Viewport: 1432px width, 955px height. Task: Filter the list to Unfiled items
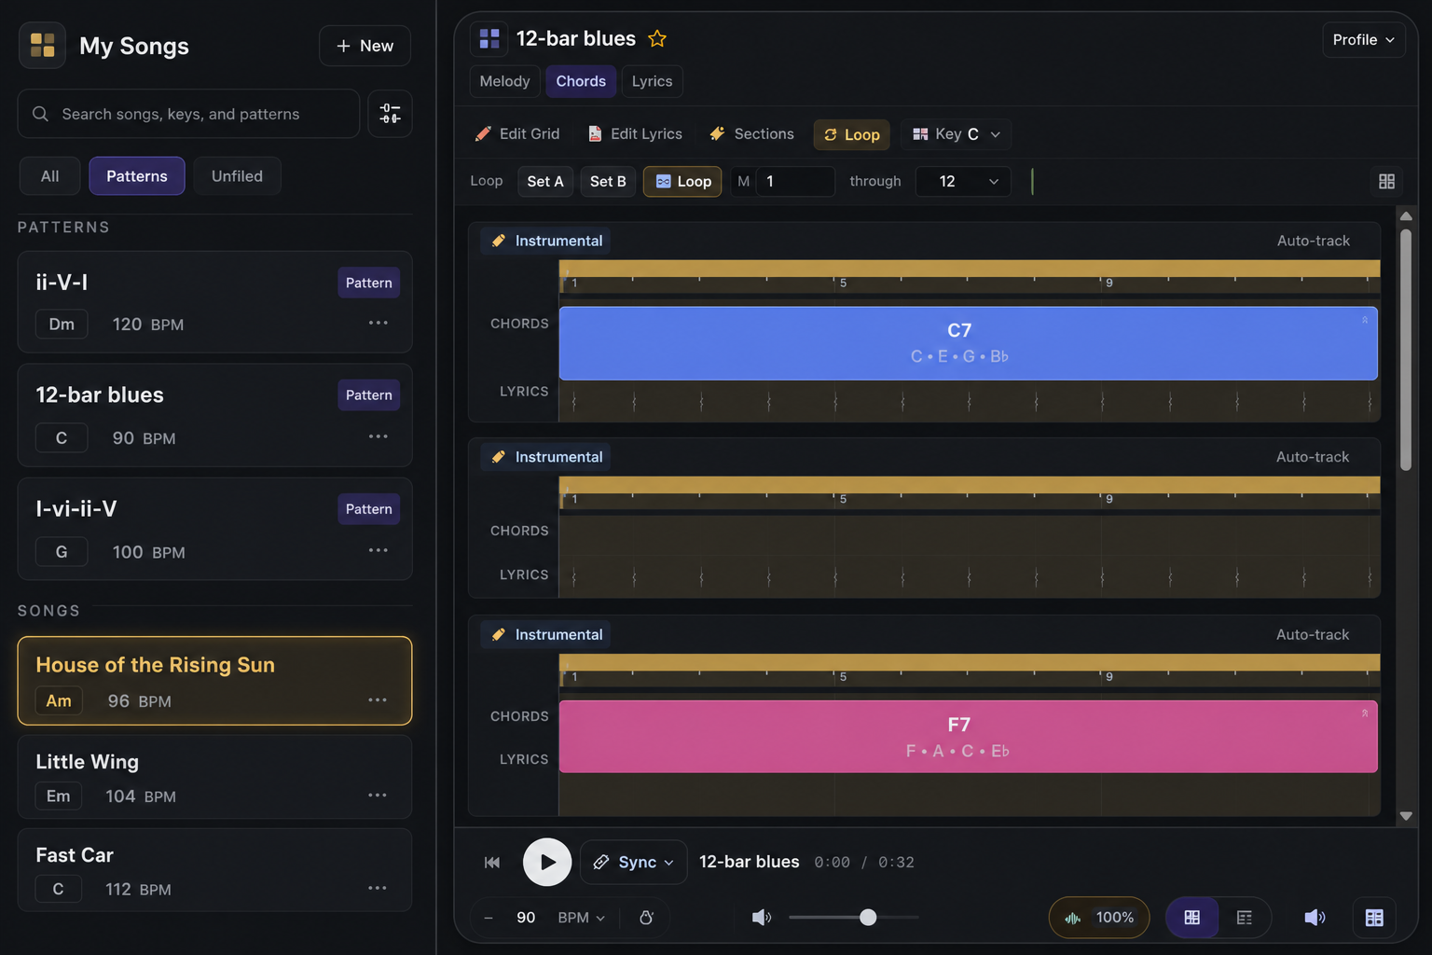coord(237,176)
